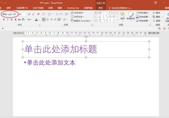The height and width of the screenshot is (118, 169).
Task: Select oval shape
Action: (114, 13)
